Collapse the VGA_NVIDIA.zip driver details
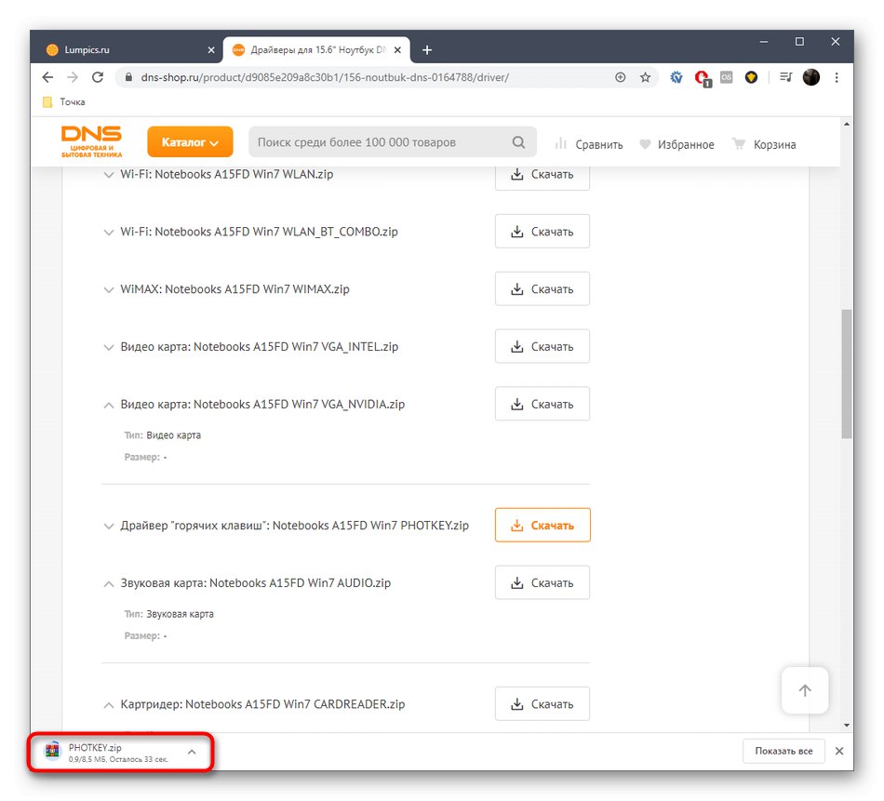The image size is (884, 801). coord(108,405)
